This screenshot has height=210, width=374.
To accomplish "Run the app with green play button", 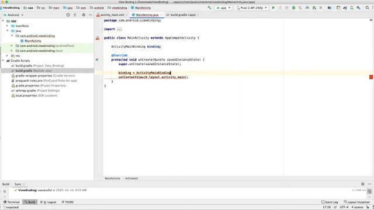I will [x=273, y=8].
